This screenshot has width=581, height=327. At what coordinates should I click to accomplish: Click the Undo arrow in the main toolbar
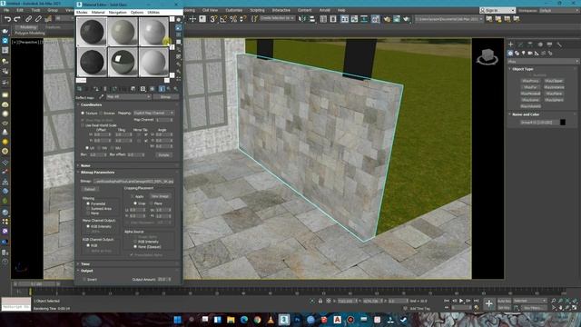(x=7, y=19)
